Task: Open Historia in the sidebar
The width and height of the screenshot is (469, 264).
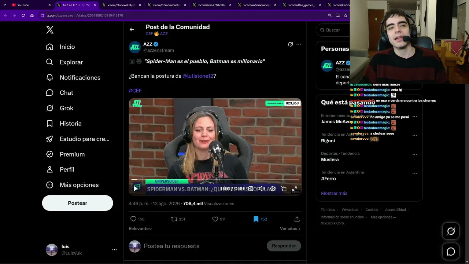Action: (x=64, y=124)
